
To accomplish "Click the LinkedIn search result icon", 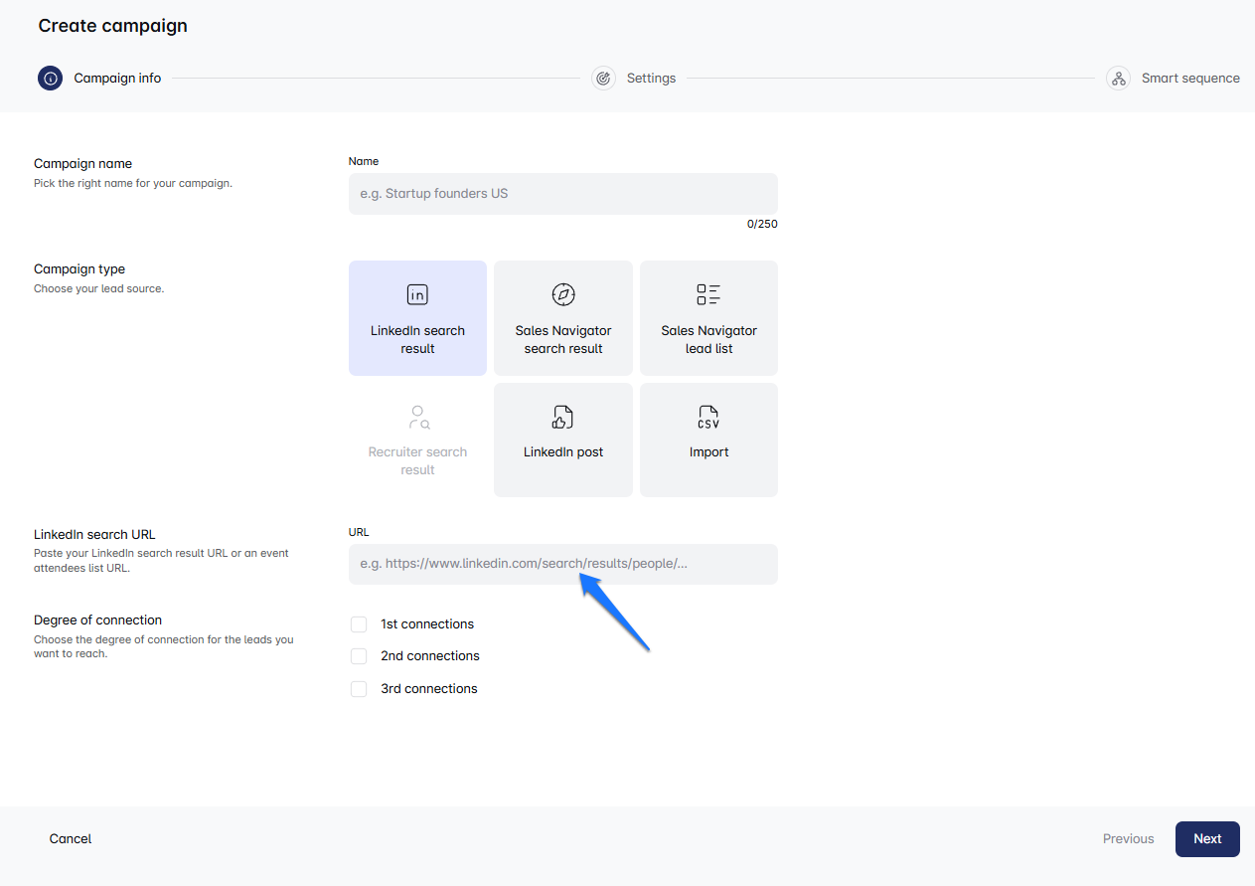I will (x=417, y=294).
